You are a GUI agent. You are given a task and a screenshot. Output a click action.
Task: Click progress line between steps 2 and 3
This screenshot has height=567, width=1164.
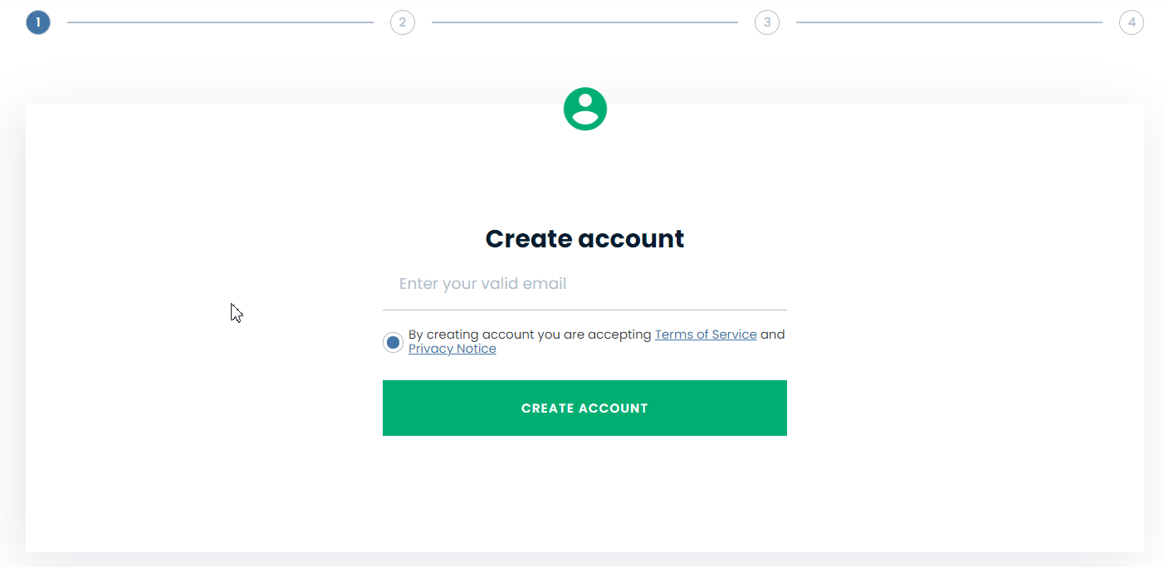pos(584,22)
